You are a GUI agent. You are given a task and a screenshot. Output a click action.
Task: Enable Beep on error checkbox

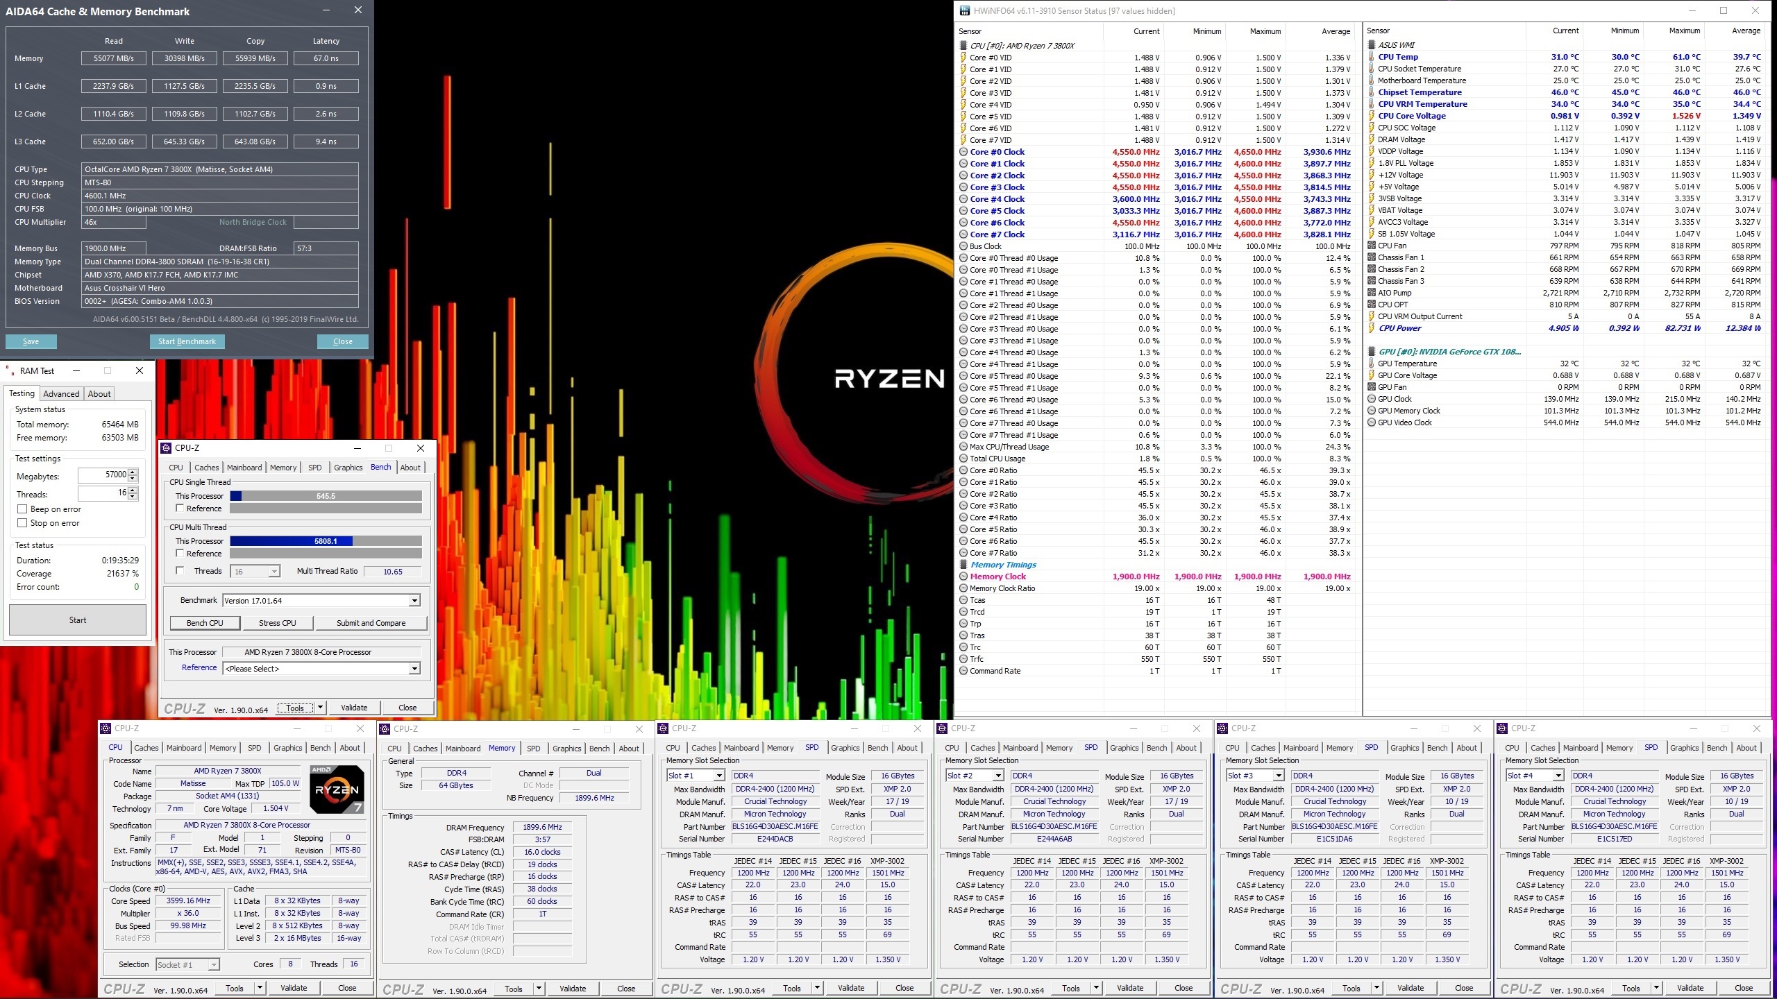[22, 509]
